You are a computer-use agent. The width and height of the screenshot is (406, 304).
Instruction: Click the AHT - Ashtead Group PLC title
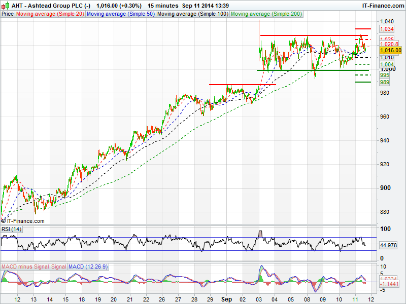tap(46, 5)
